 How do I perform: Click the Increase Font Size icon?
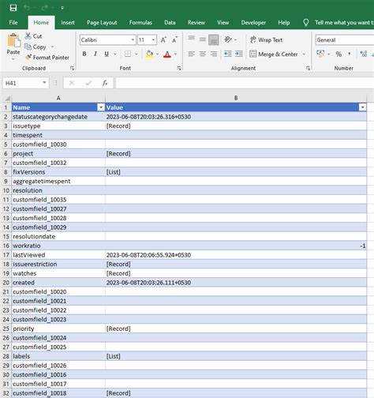pos(163,40)
